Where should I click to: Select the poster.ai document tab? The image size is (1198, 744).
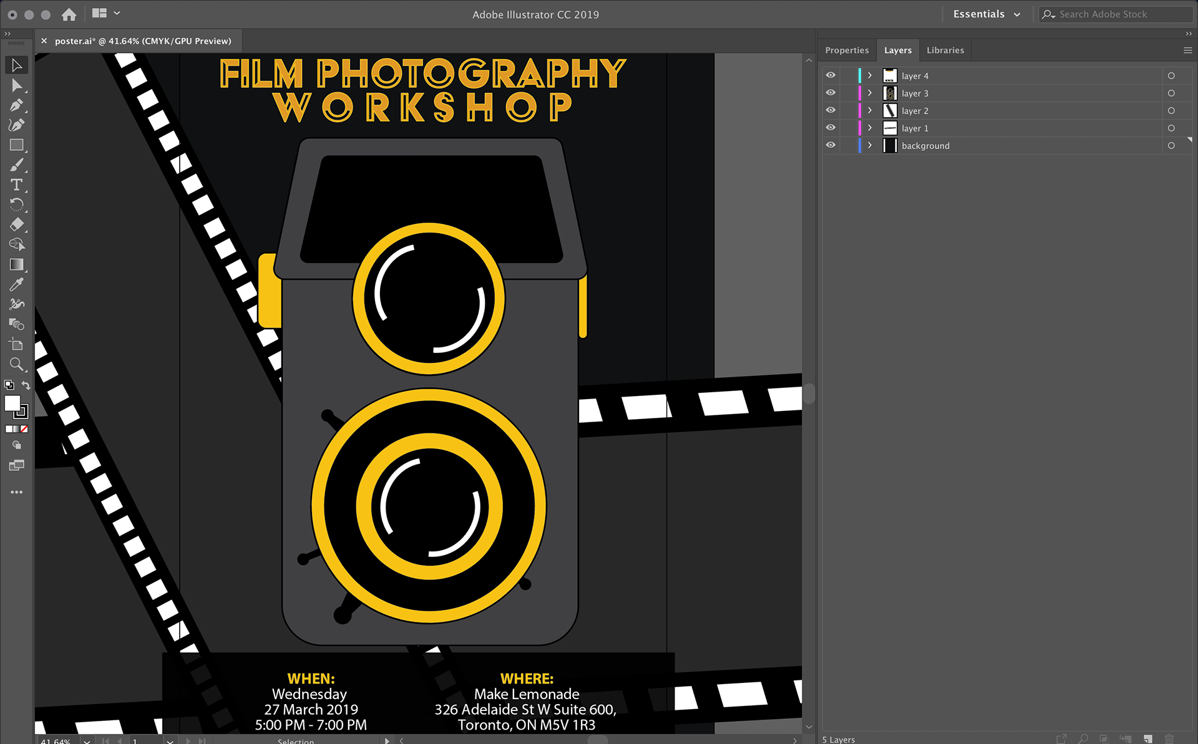coord(143,41)
